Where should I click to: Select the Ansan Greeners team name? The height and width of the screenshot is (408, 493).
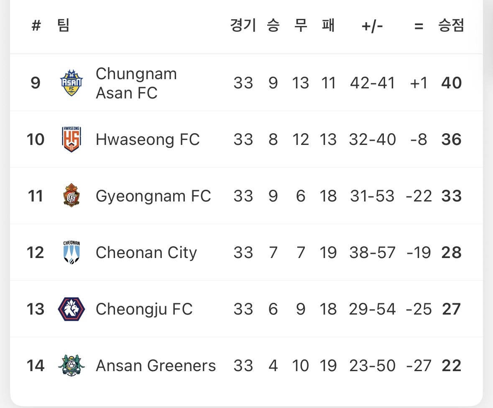coord(156,366)
